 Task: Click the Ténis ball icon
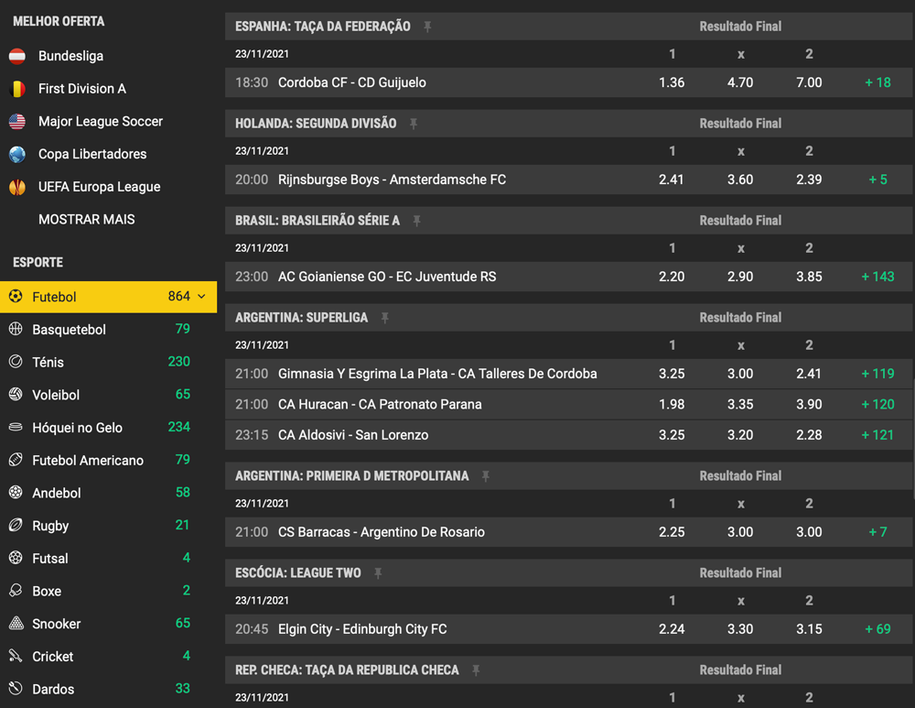(x=16, y=362)
